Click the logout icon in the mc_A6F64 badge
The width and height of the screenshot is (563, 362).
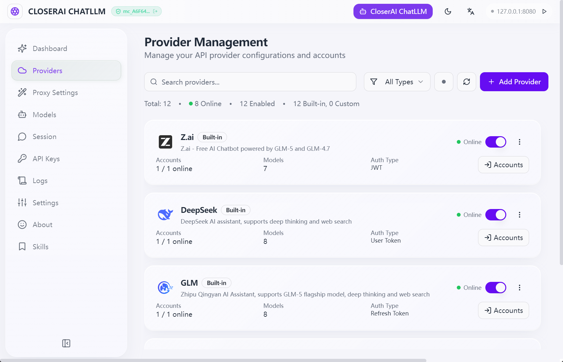pos(155,11)
